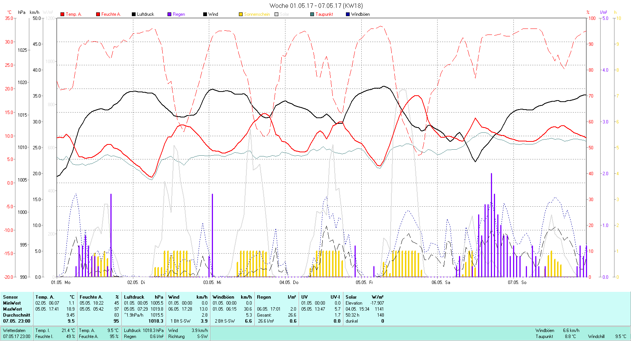Click the Gesamt rain total 26.6
This screenshot has height=341, width=631.
[x=292, y=315]
